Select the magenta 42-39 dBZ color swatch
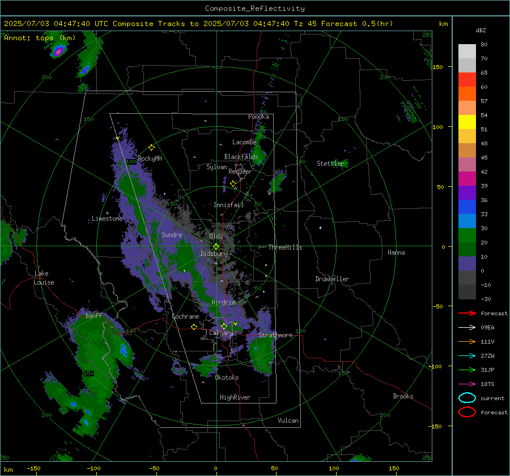Image resolution: width=510 pixels, height=476 pixels. tap(467, 179)
